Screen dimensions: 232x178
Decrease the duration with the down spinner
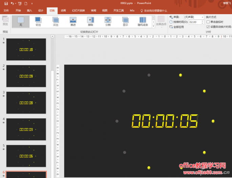click(202, 23)
